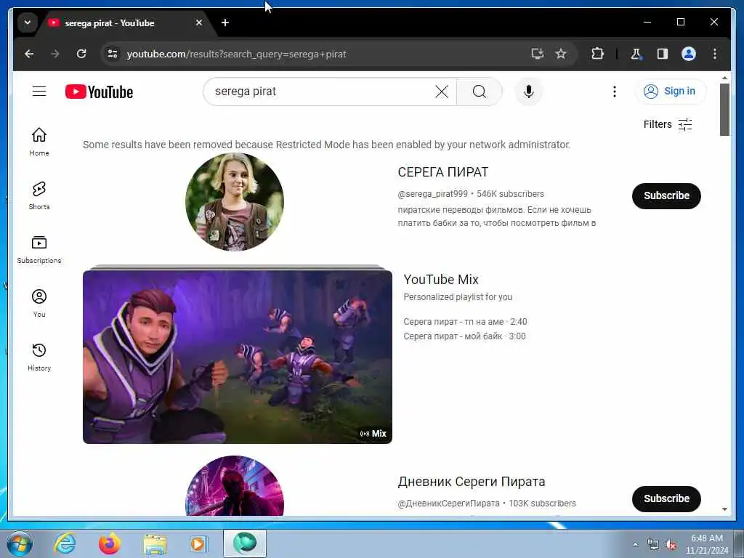This screenshot has height=558, width=744.
Task: Subscribe to СЕРЕГА ПИРАТ channel
Action: point(666,195)
